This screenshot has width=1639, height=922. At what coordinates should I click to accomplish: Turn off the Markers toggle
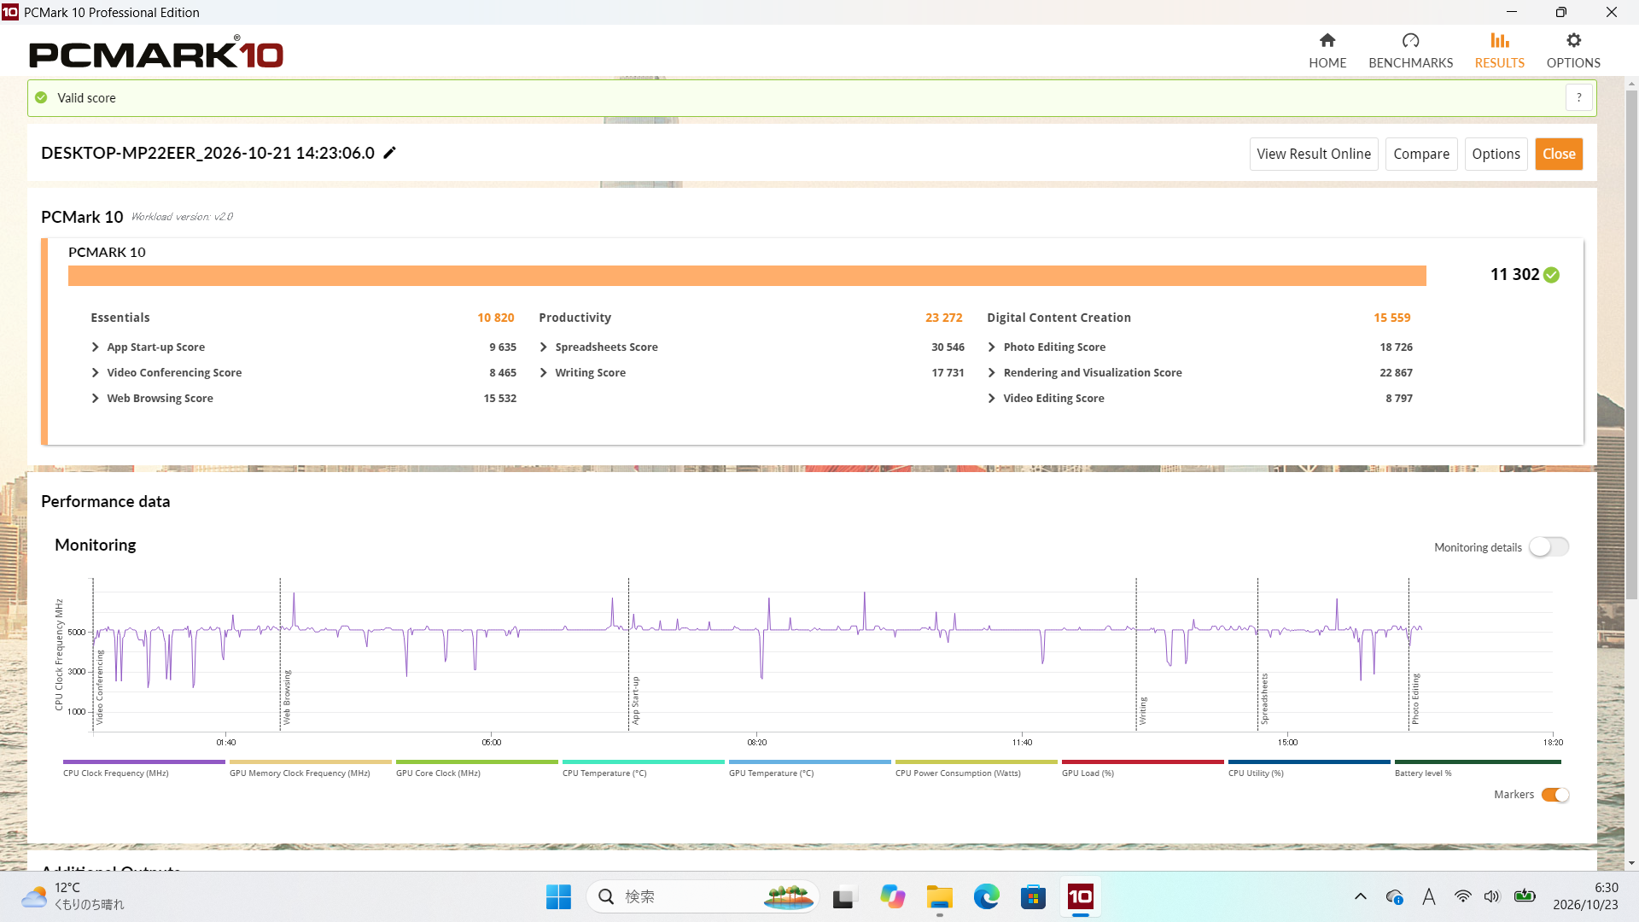(1555, 795)
